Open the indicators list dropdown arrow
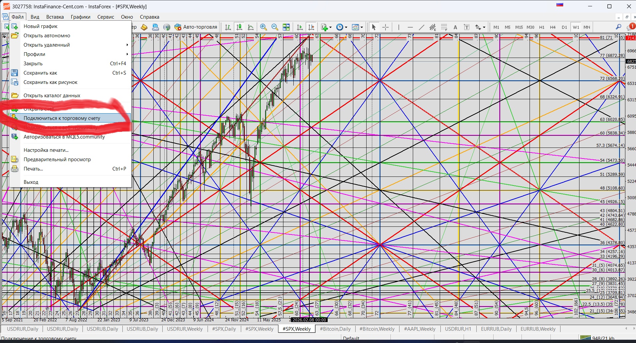Image resolution: width=636 pixels, height=343 pixels. pos(330,27)
